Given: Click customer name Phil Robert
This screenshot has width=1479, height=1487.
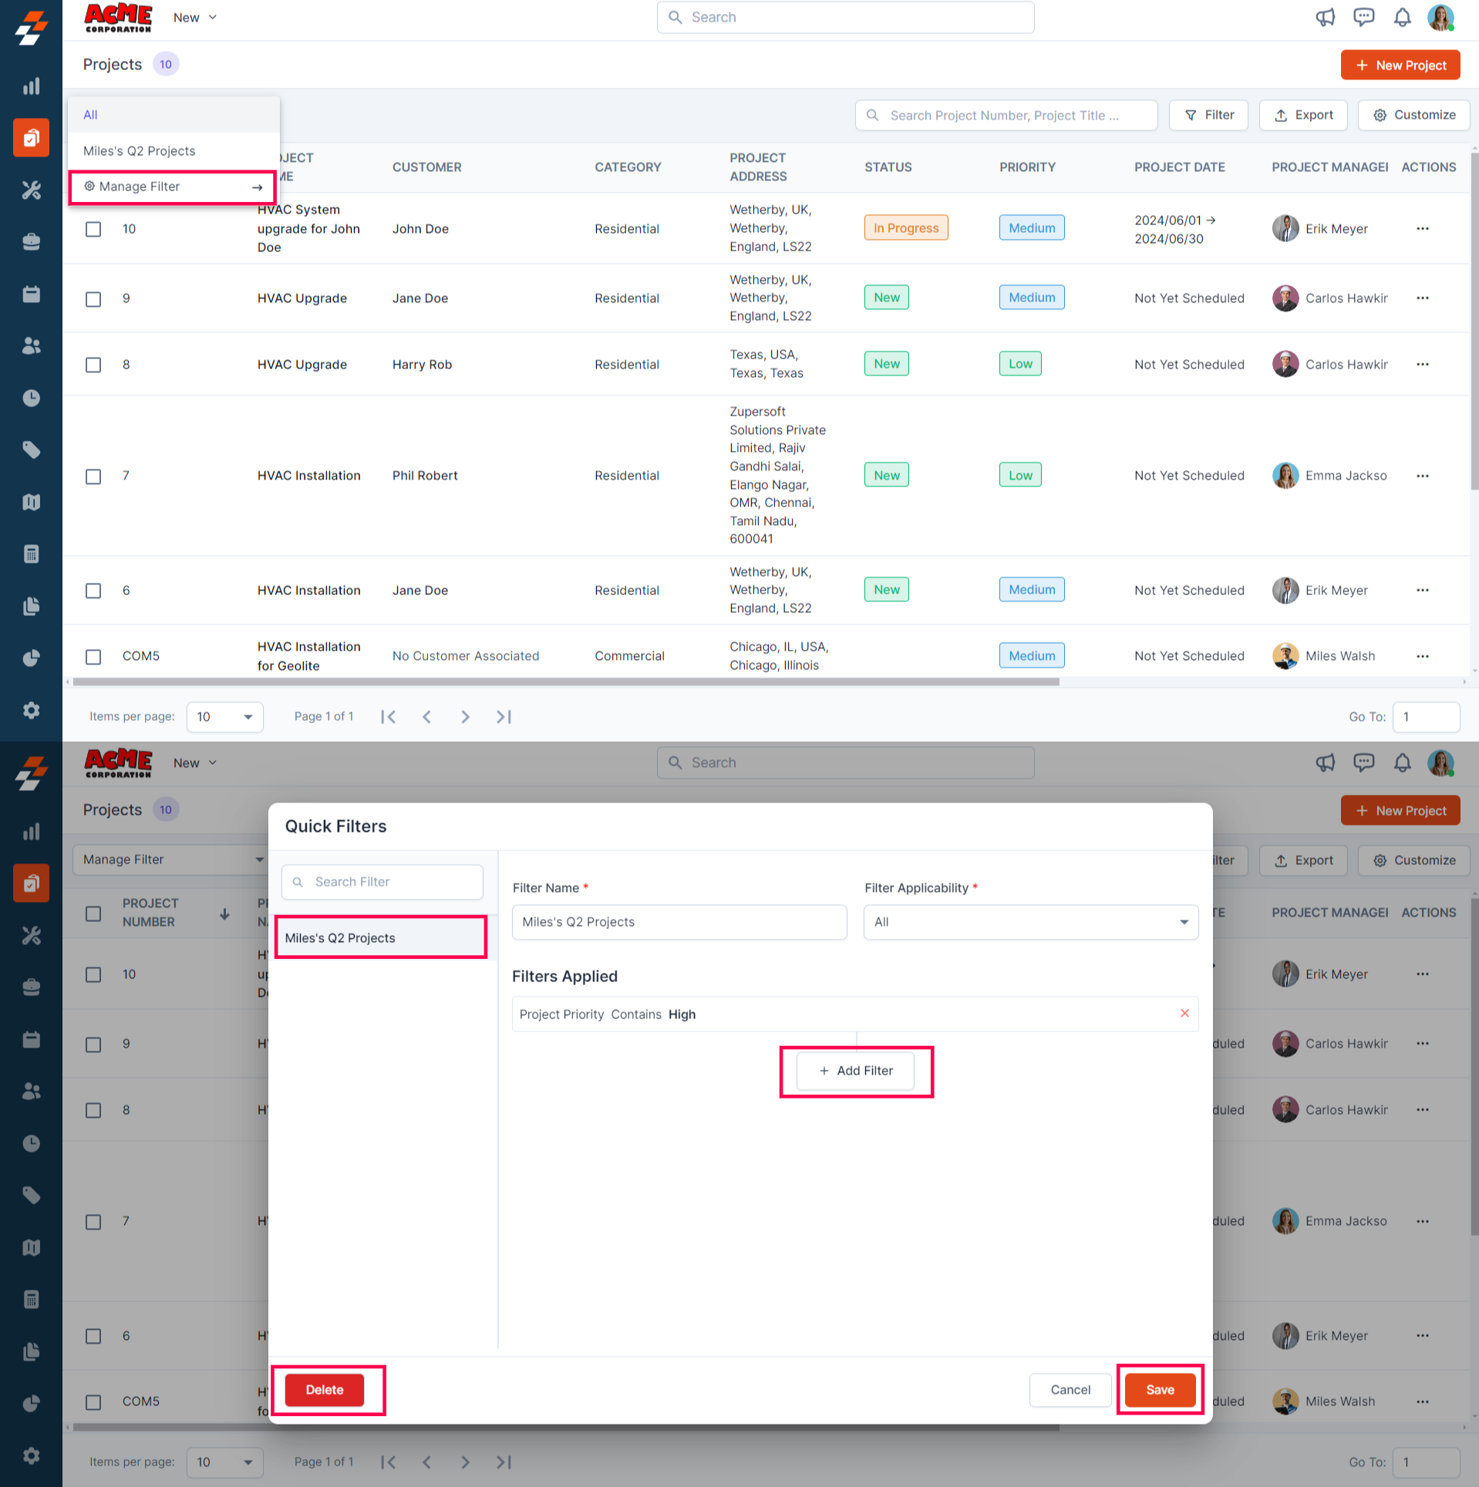Looking at the screenshot, I should click(x=425, y=476).
